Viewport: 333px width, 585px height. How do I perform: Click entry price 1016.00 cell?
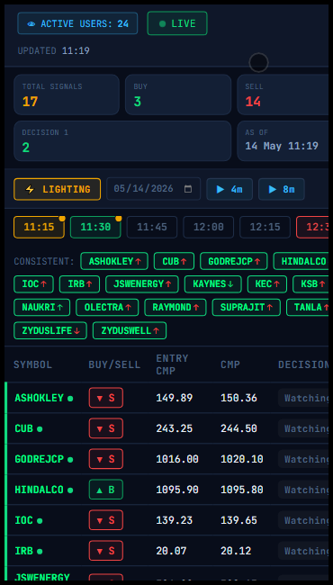(177, 459)
